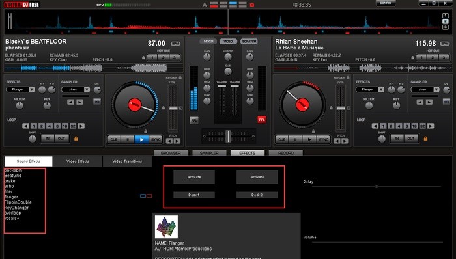
Task: Pause the left deck
Action: click(x=128, y=140)
